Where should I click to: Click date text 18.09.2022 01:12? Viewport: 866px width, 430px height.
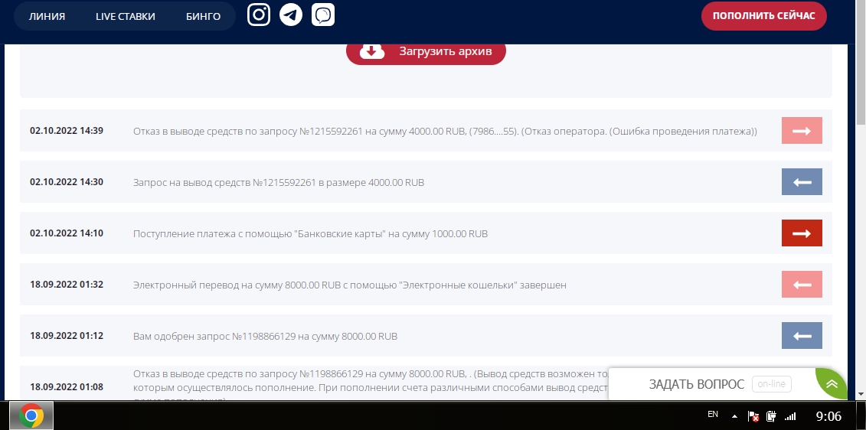click(67, 336)
